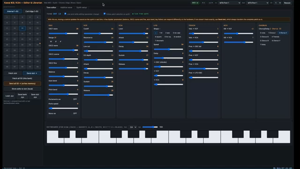Adjust the LFO Speed slider
The height and width of the screenshot is (169, 300).
pyautogui.click(x=168, y=49)
